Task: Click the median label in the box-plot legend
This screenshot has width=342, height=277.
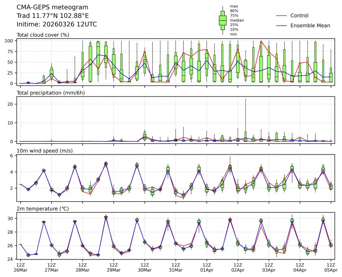Action: pos(237,20)
